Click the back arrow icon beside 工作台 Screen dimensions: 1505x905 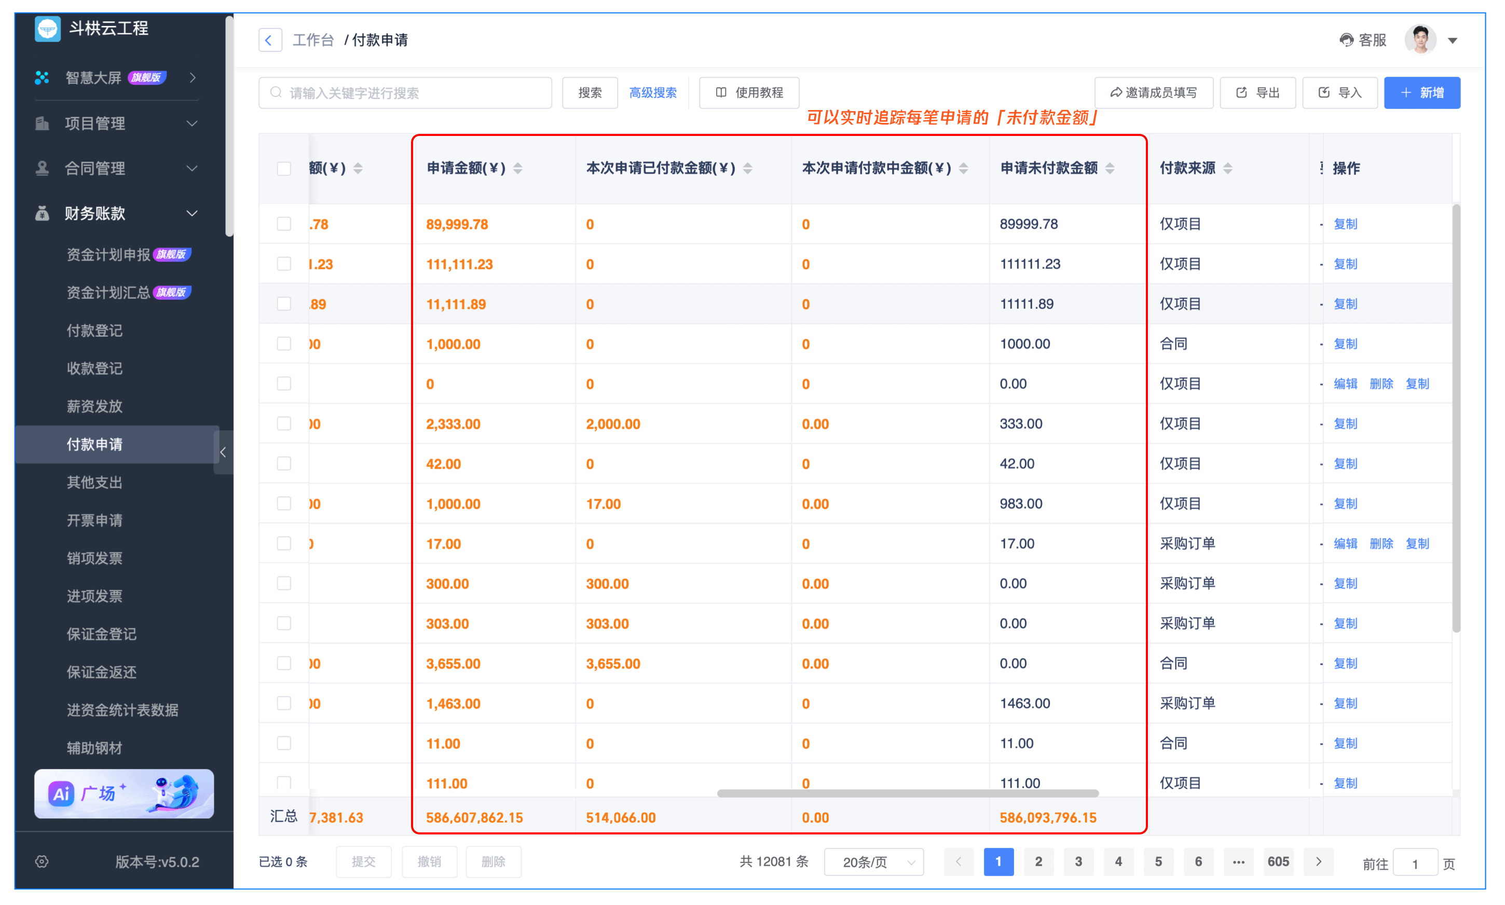(x=269, y=40)
